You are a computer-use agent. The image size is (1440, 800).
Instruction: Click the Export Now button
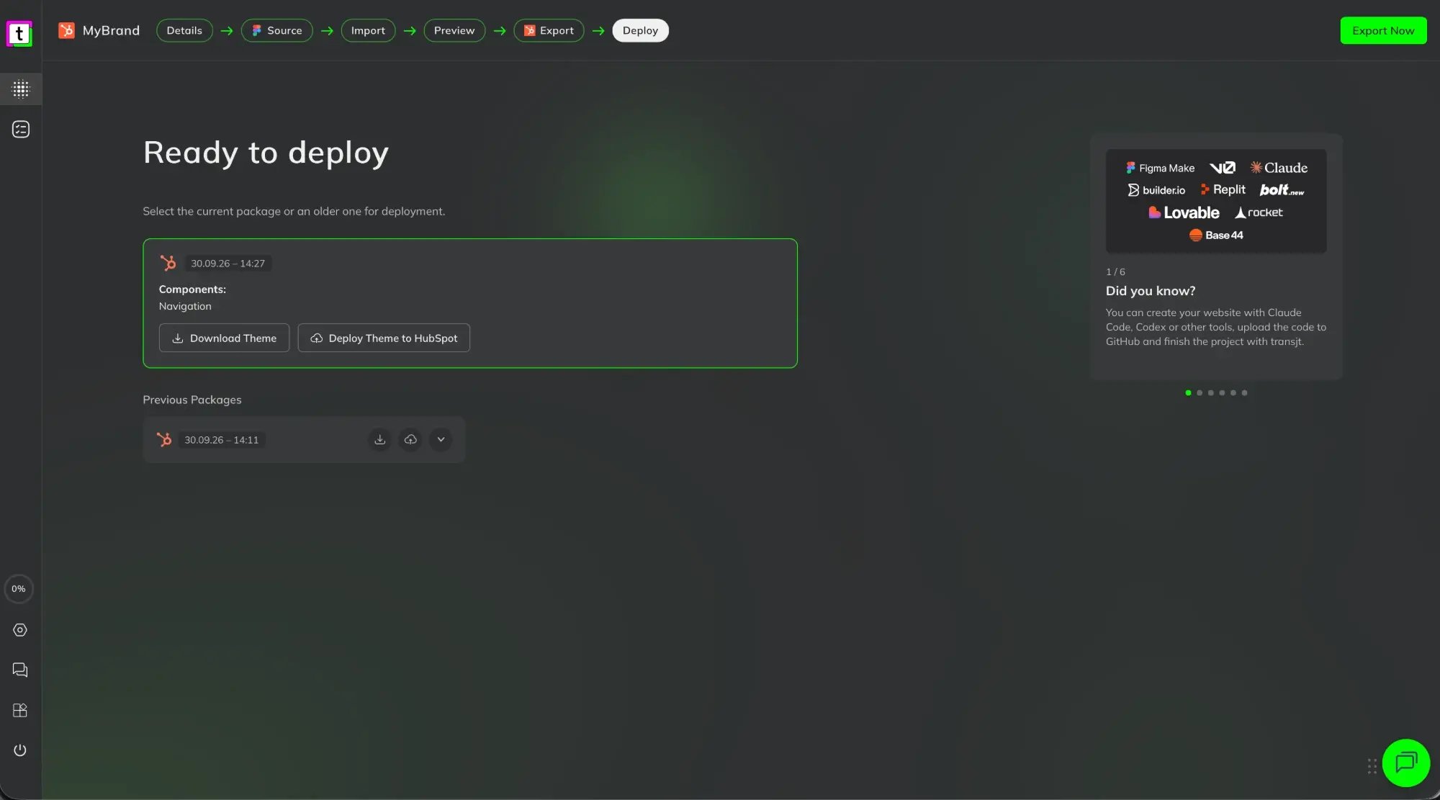point(1383,30)
